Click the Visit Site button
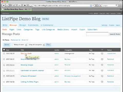The image size is (123, 92). (46, 19)
